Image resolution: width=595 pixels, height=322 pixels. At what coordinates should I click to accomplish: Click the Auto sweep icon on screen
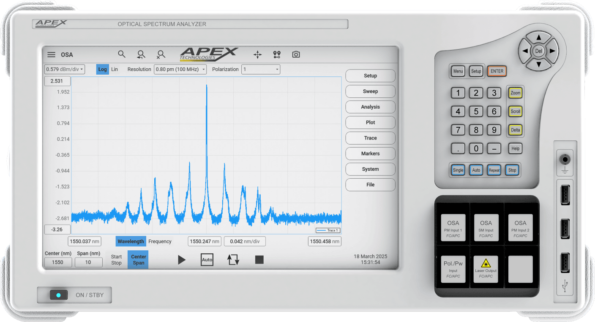click(207, 260)
